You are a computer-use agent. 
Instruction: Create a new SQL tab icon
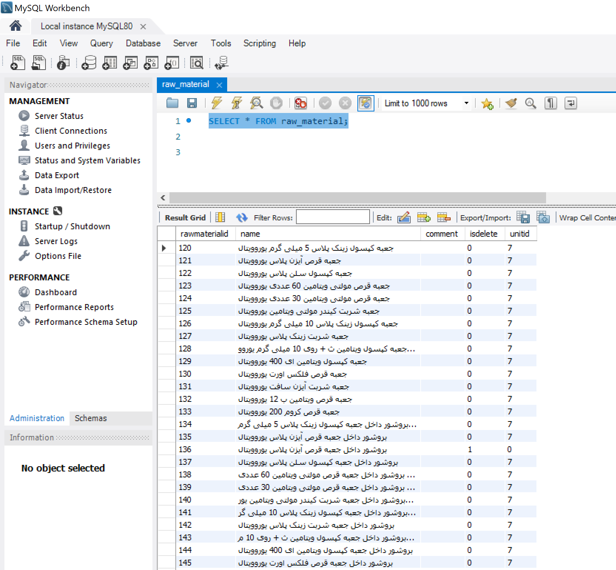click(18, 63)
